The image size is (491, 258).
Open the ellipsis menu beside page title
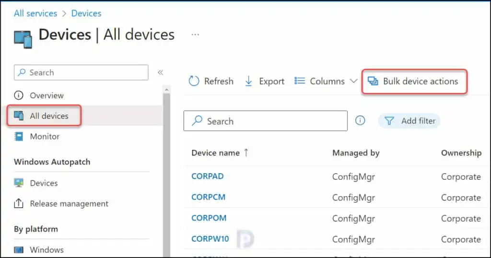195,35
